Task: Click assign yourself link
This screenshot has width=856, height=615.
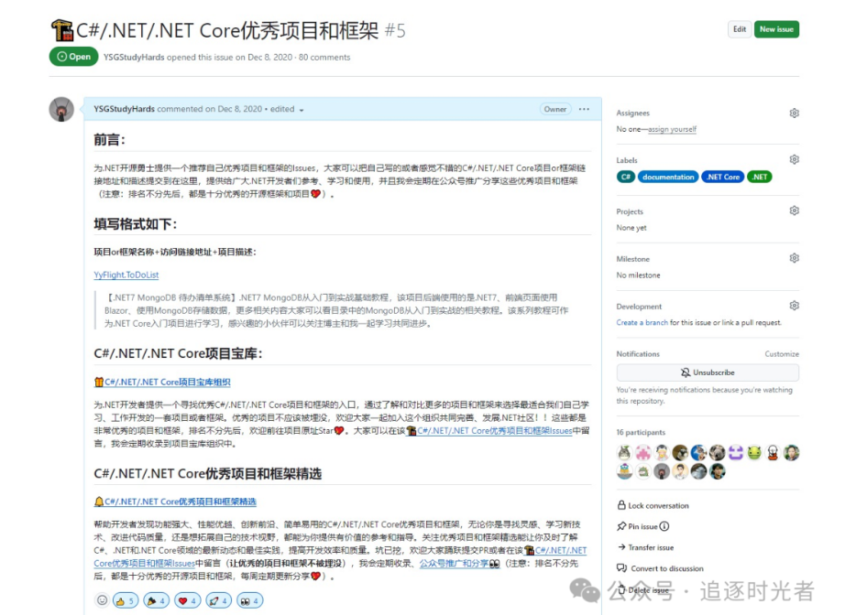Action: 672,129
